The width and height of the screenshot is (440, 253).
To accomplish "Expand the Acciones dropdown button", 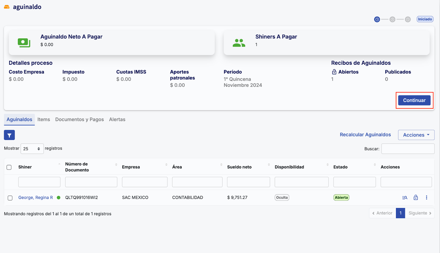I will [416, 135].
